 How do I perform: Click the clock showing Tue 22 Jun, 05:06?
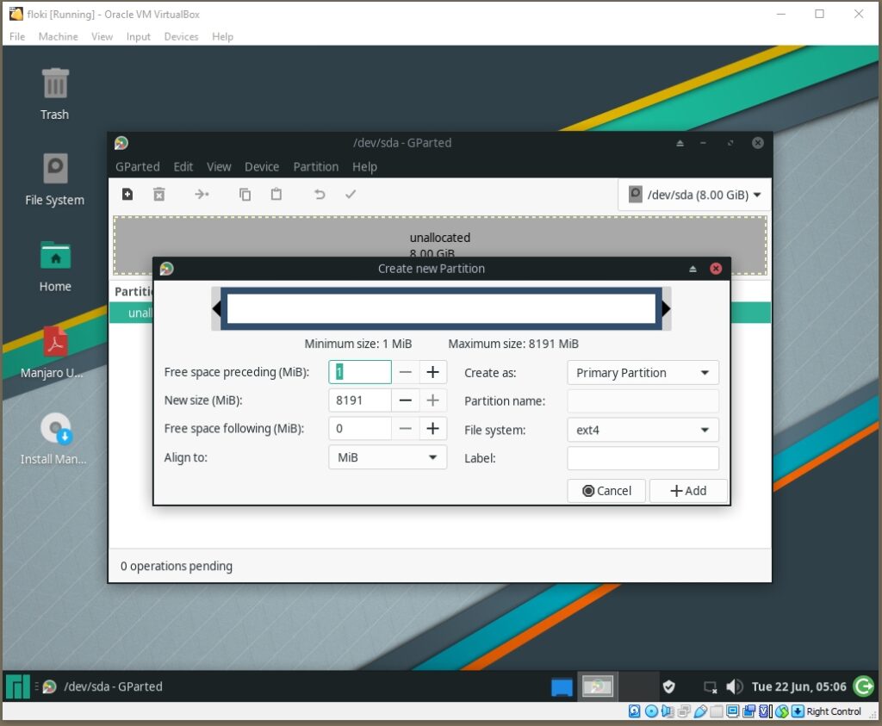pos(798,686)
